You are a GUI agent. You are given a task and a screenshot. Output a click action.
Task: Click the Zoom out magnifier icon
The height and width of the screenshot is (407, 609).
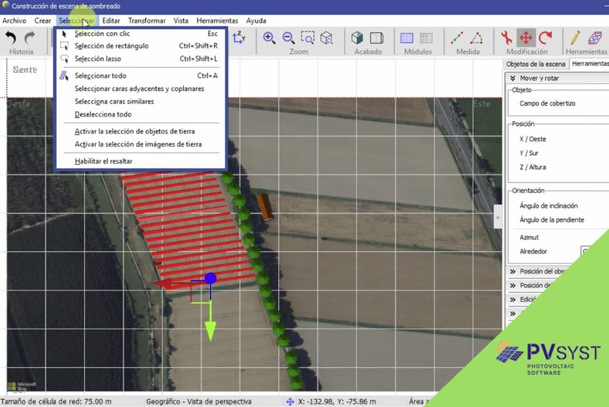coord(288,37)
